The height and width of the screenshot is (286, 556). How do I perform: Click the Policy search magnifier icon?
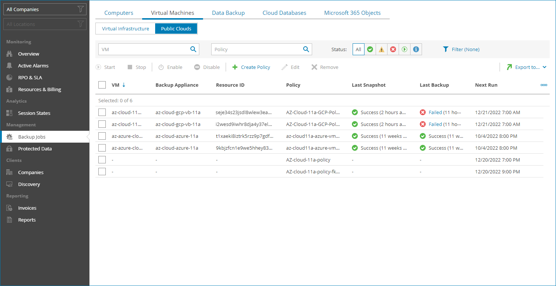[306, 49]
